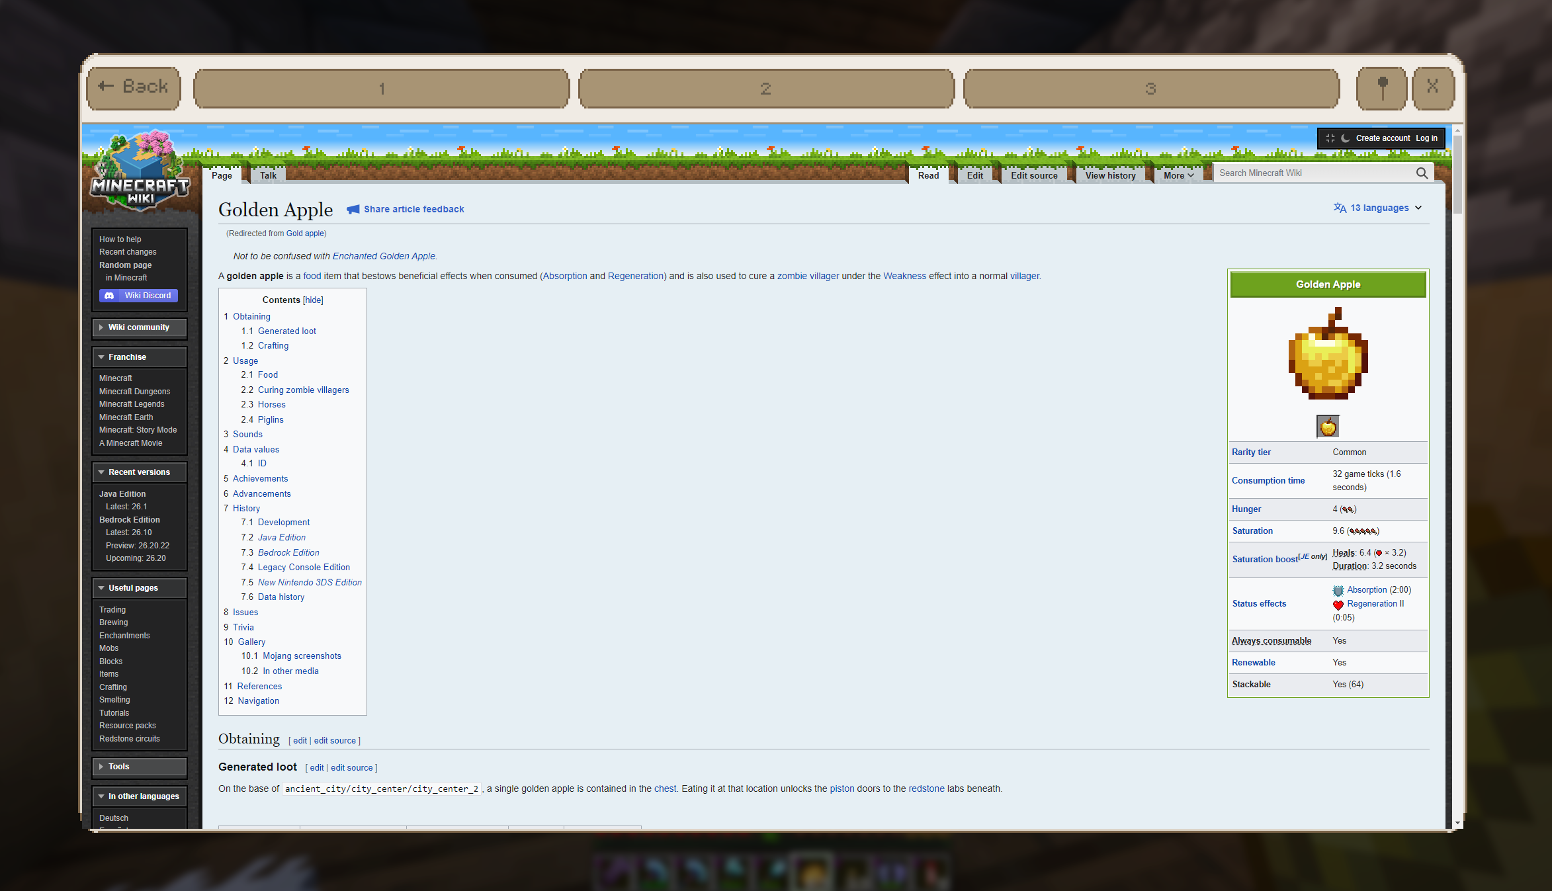
Task: Open Minecraft Dungeons sidebar link
Action: click(134, 392)
